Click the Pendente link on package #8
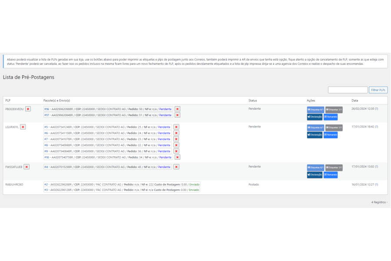Image resolution: width=391 pixels, height=261 pixels. 164,145
